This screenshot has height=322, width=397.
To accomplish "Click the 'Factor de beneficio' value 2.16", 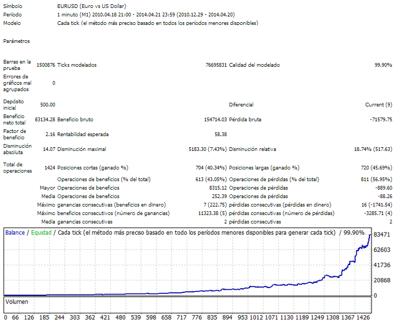I will 50,134.
